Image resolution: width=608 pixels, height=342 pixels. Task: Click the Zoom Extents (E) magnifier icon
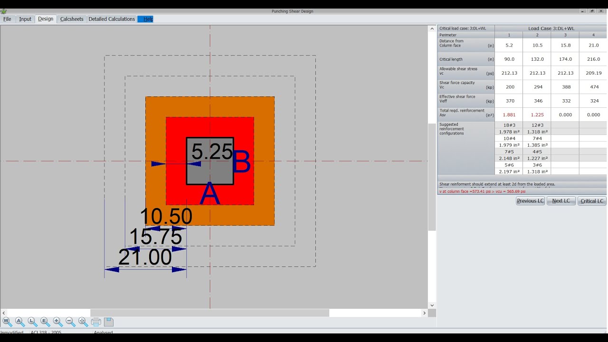click(x=45, y=322)
